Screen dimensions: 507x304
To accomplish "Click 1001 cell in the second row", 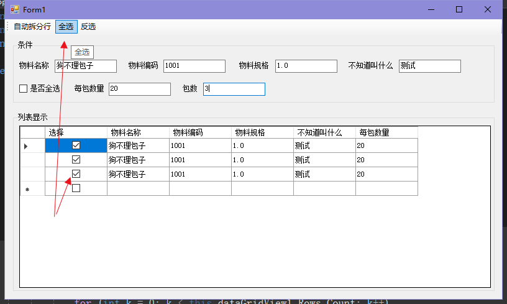I will pos(200,160).
